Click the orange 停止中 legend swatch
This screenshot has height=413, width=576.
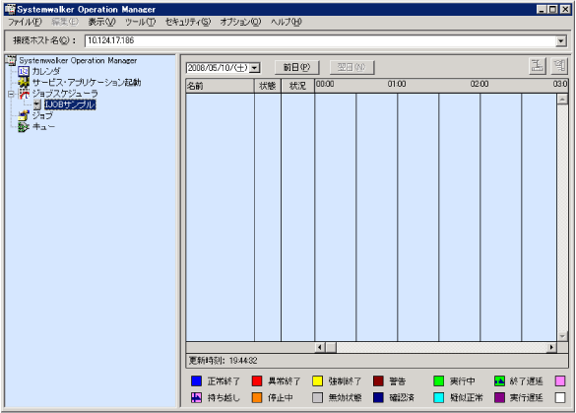coord(257,397)
